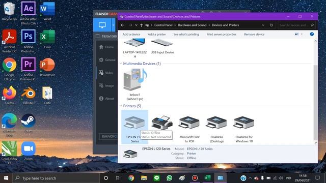Open the Excel desktop shortcut

pos(47,39)
